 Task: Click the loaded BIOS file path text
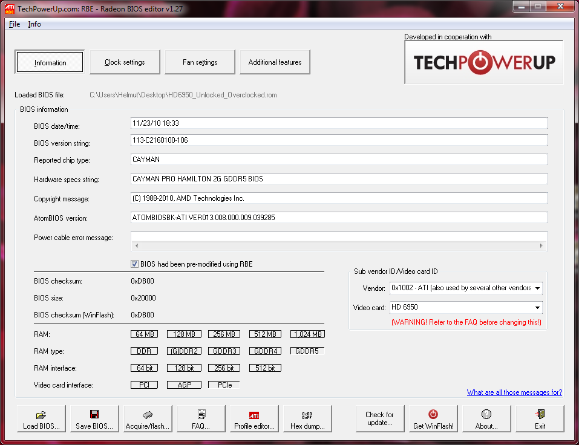pos(183,95)
